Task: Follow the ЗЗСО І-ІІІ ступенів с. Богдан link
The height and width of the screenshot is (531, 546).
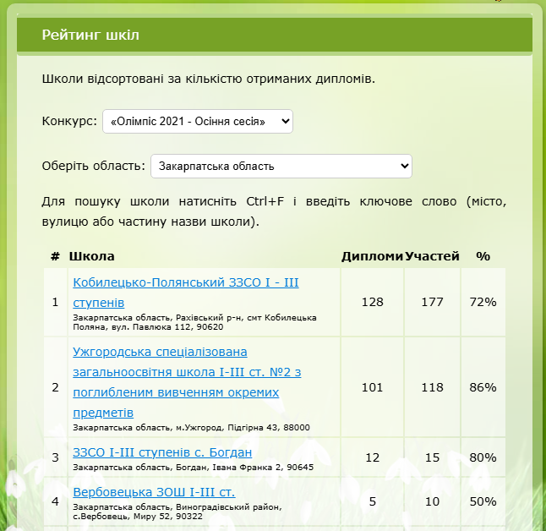Action: (x=162, y=452)
